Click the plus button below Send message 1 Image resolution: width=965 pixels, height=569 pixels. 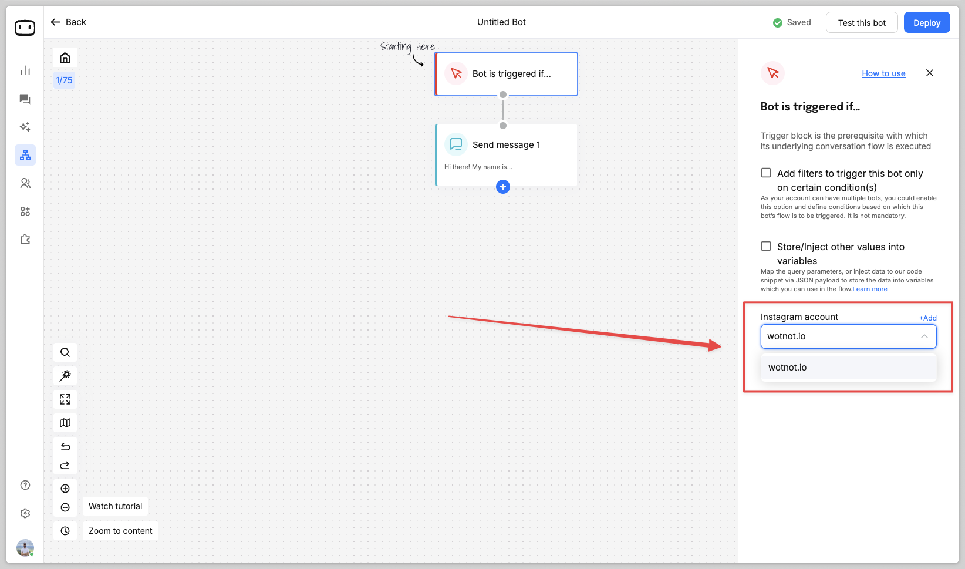503,187
